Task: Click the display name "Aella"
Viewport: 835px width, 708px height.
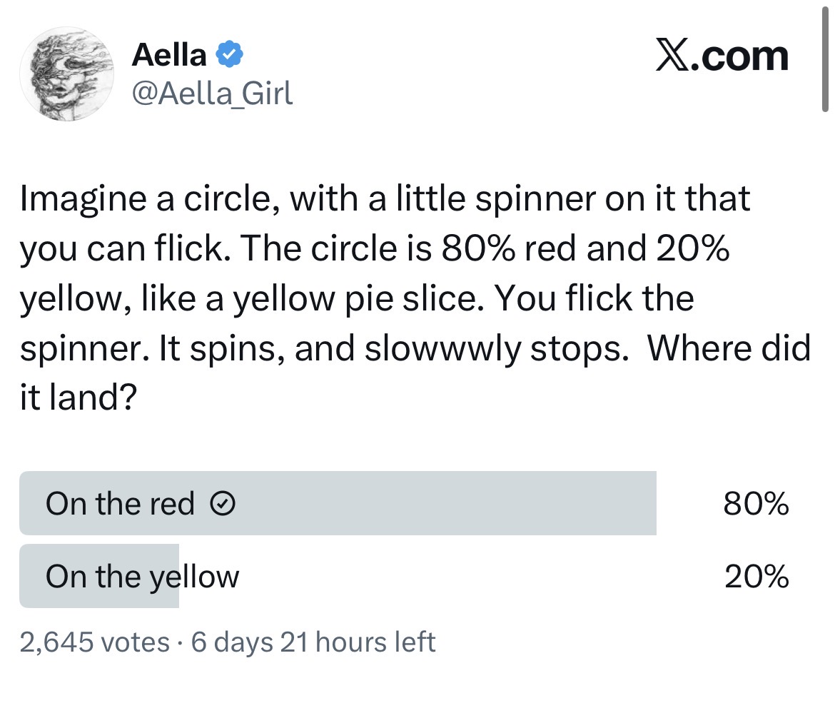Action: tap(169, 56)
